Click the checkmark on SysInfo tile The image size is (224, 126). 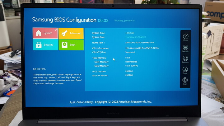(56, 30)
